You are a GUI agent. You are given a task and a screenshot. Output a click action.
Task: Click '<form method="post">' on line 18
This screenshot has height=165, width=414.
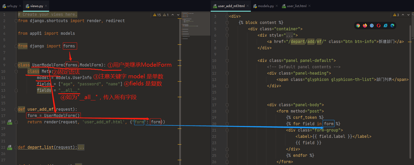pyautogui.click(x=300, y=111)
